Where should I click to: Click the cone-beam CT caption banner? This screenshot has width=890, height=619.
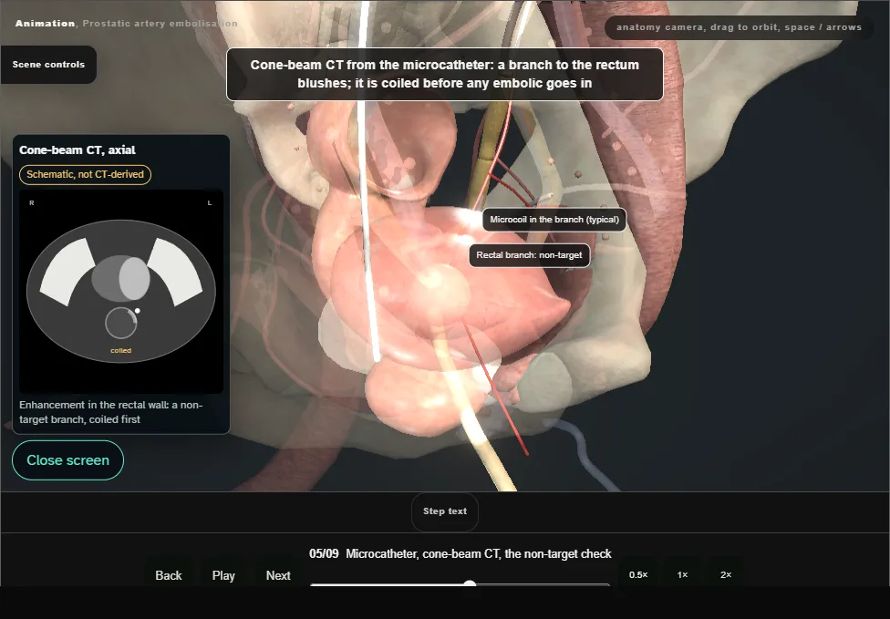pyautogui.click(x=445, y=75)
